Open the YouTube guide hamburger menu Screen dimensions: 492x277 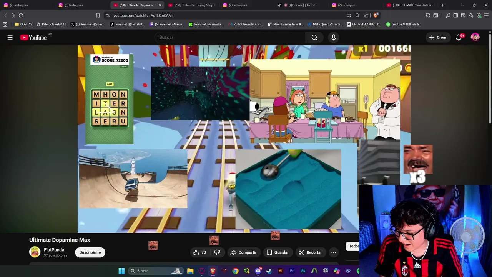click(10, 37)
